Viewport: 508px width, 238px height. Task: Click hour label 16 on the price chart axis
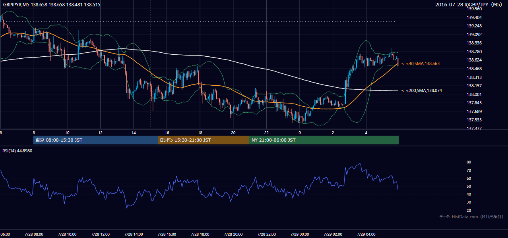pyautogui.click(x=167, y=132)
